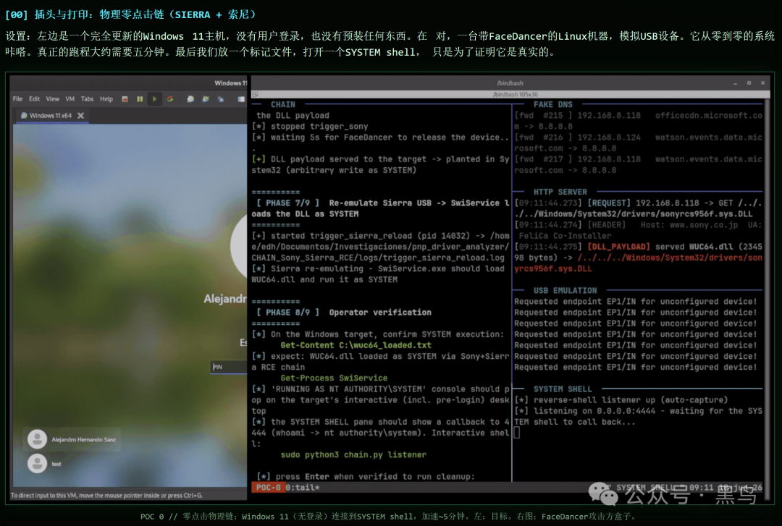Open the View menu in VMware
This screenshot has width=782, height=526.
(52, 99)
